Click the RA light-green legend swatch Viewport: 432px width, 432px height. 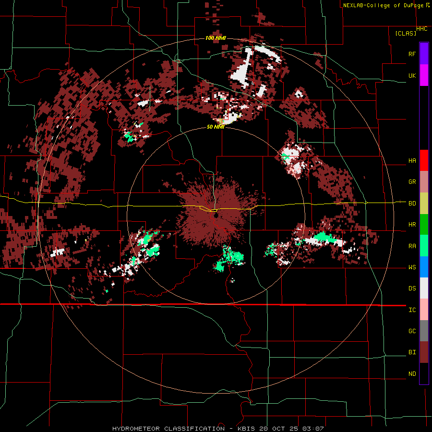(x=424, y=245)
